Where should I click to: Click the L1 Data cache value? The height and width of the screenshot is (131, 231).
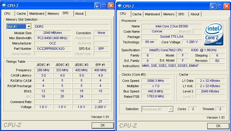click(x=210, y=81)
